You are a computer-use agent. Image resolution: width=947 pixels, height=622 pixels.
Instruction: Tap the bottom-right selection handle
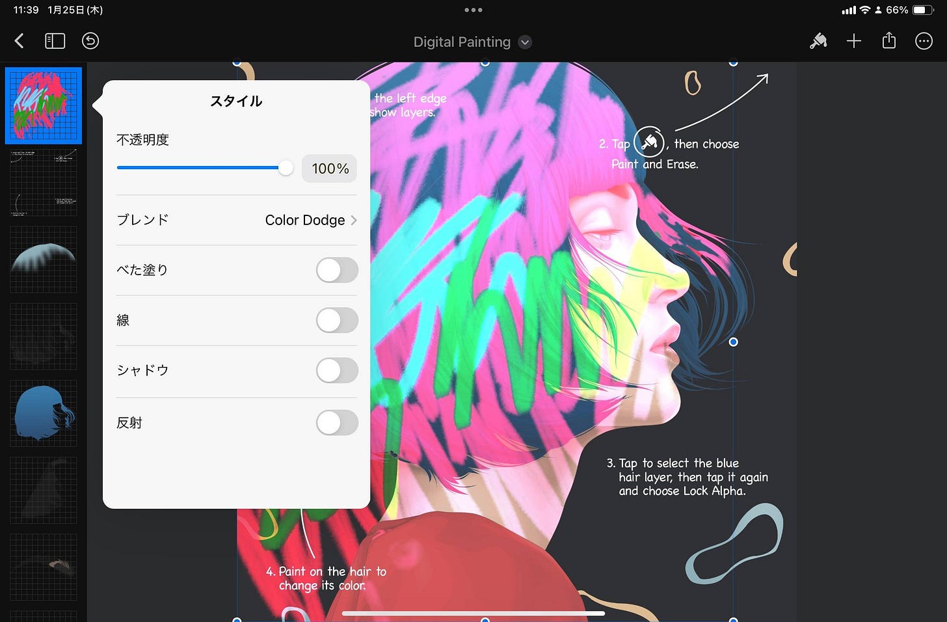733,620
